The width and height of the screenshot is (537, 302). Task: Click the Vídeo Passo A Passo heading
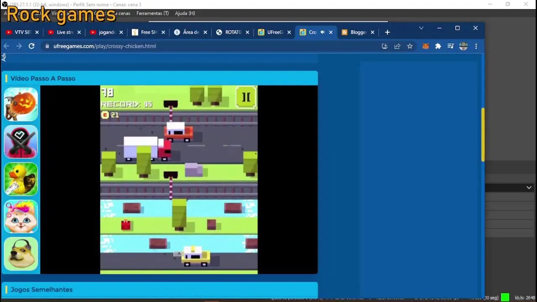pos(43,78)
